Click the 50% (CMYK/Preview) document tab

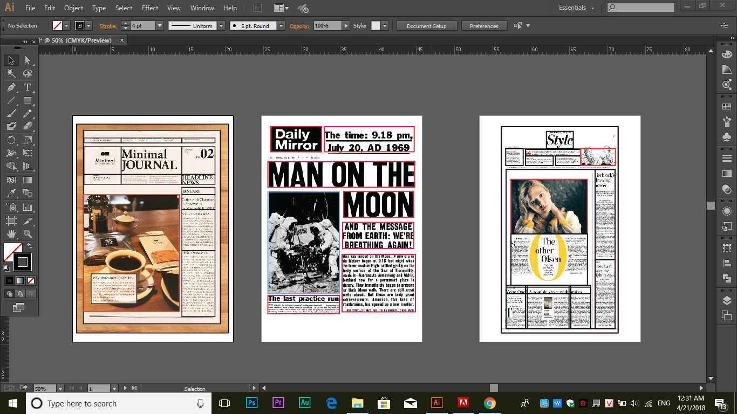click(81, 40)
